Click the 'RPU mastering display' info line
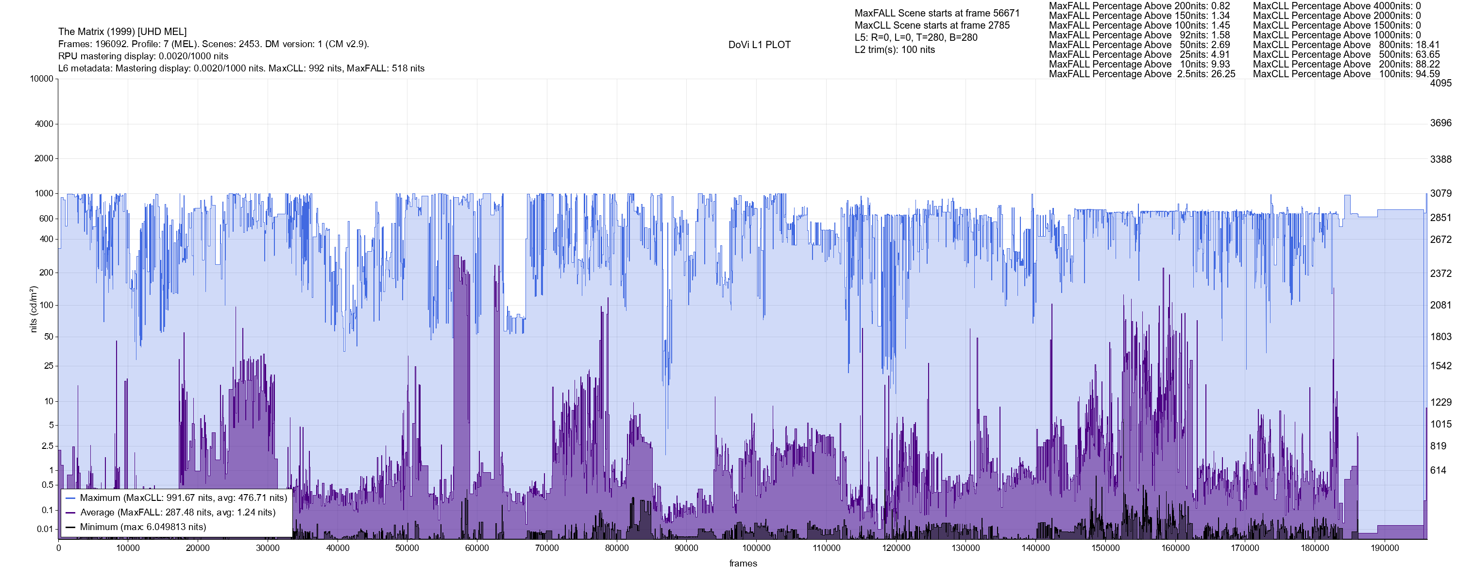This screenshot has width=1457, height=583. pos(143,56)
